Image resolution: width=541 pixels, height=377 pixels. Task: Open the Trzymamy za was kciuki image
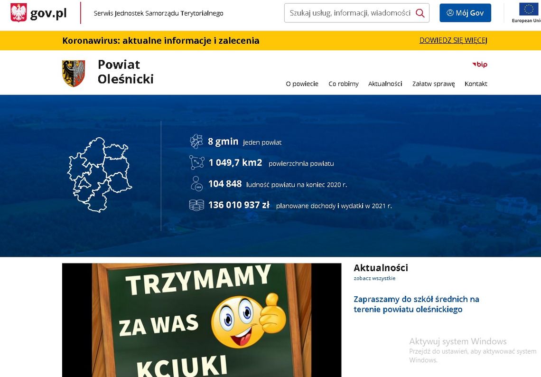click(202, 320)
